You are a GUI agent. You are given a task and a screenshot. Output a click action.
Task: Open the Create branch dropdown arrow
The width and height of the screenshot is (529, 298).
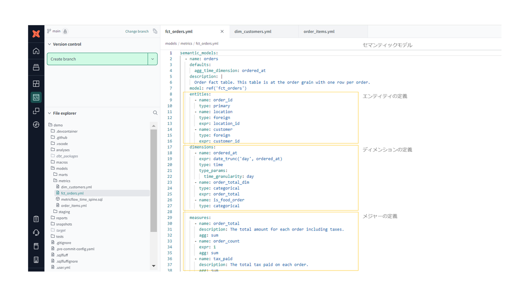[x=153, y=59]
